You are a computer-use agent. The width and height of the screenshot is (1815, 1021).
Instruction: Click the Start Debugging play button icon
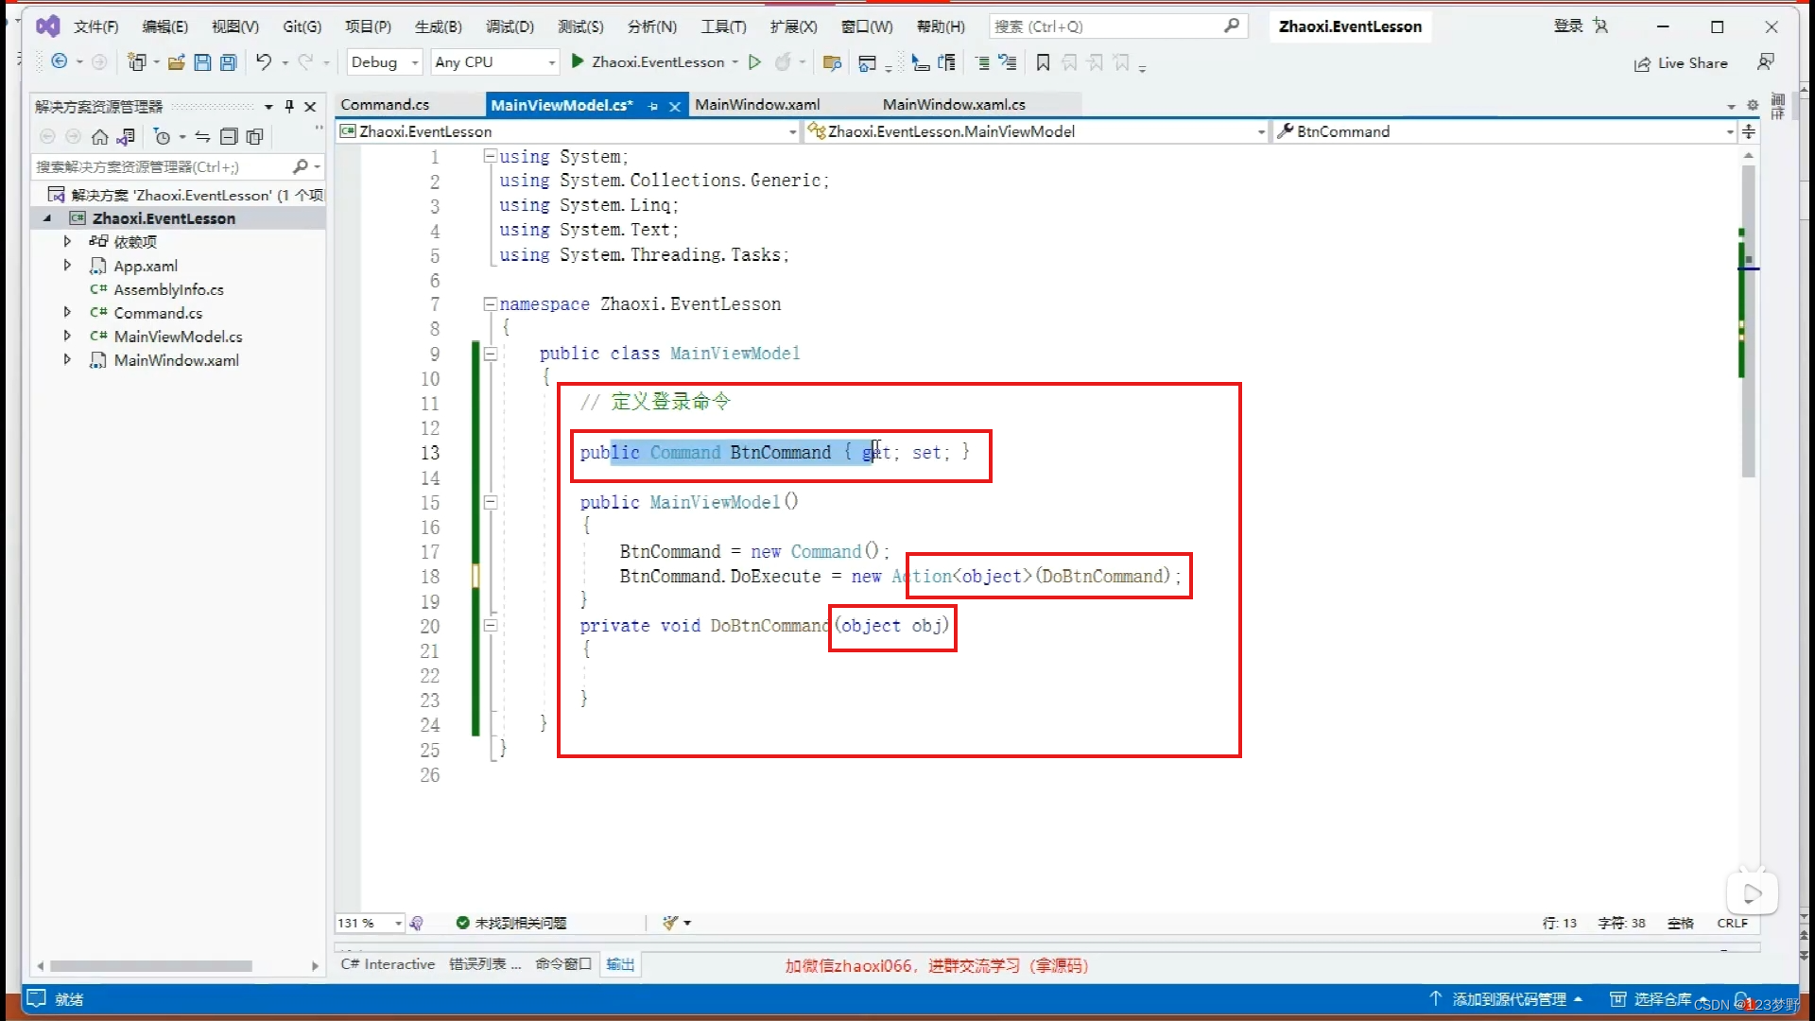pyautogui.click(x=578, y=62)
